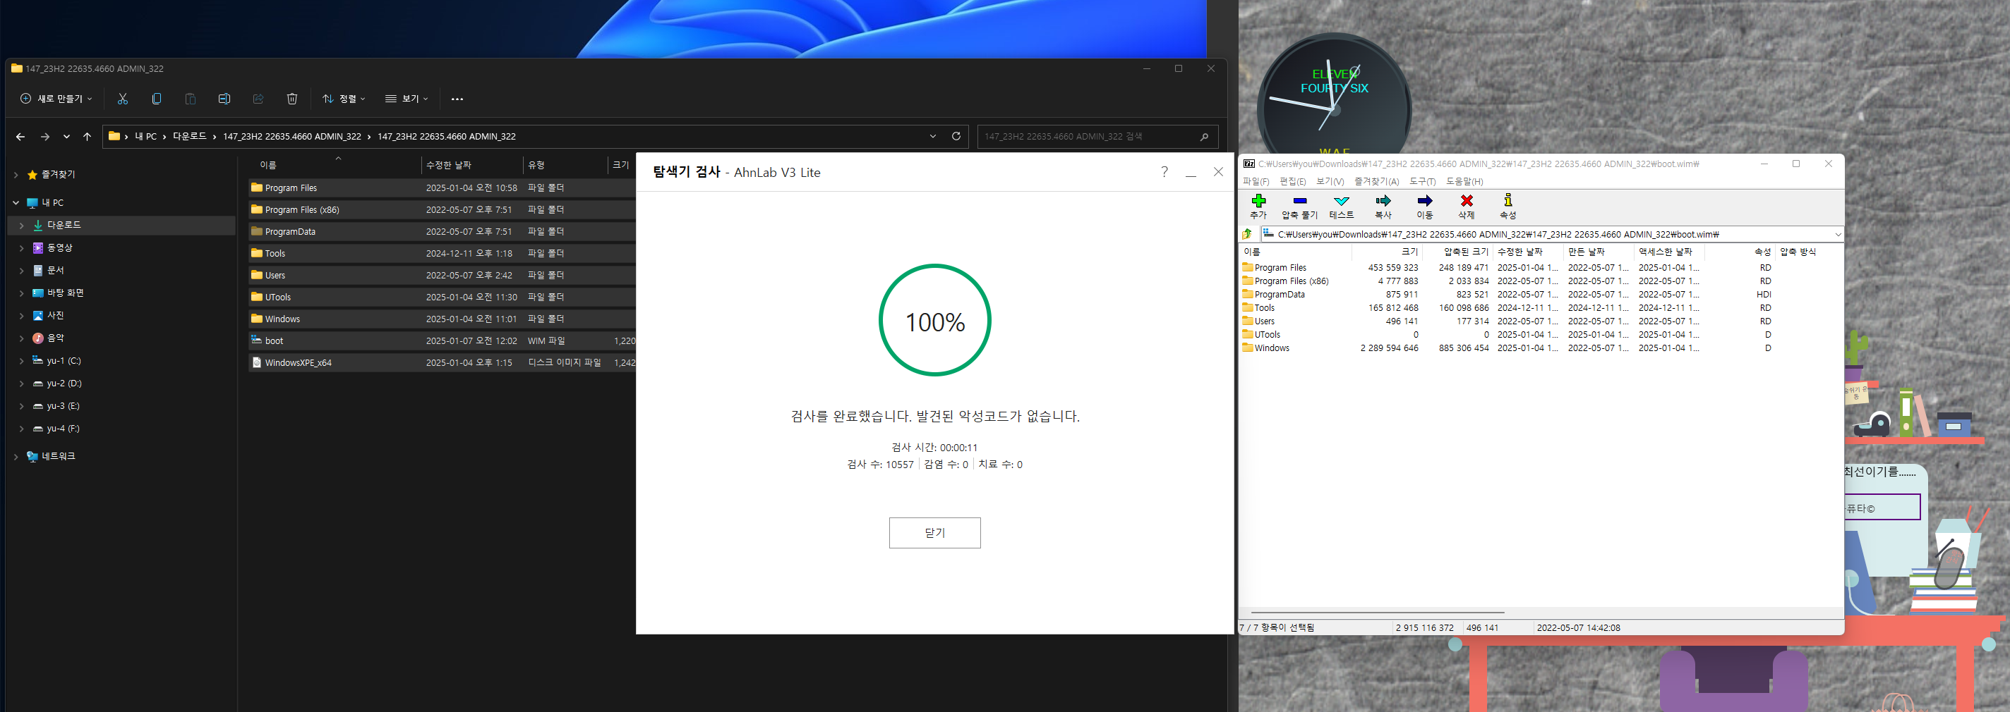Click the 7-Zip up-folder icon beside path

[x=1247, y=234]
